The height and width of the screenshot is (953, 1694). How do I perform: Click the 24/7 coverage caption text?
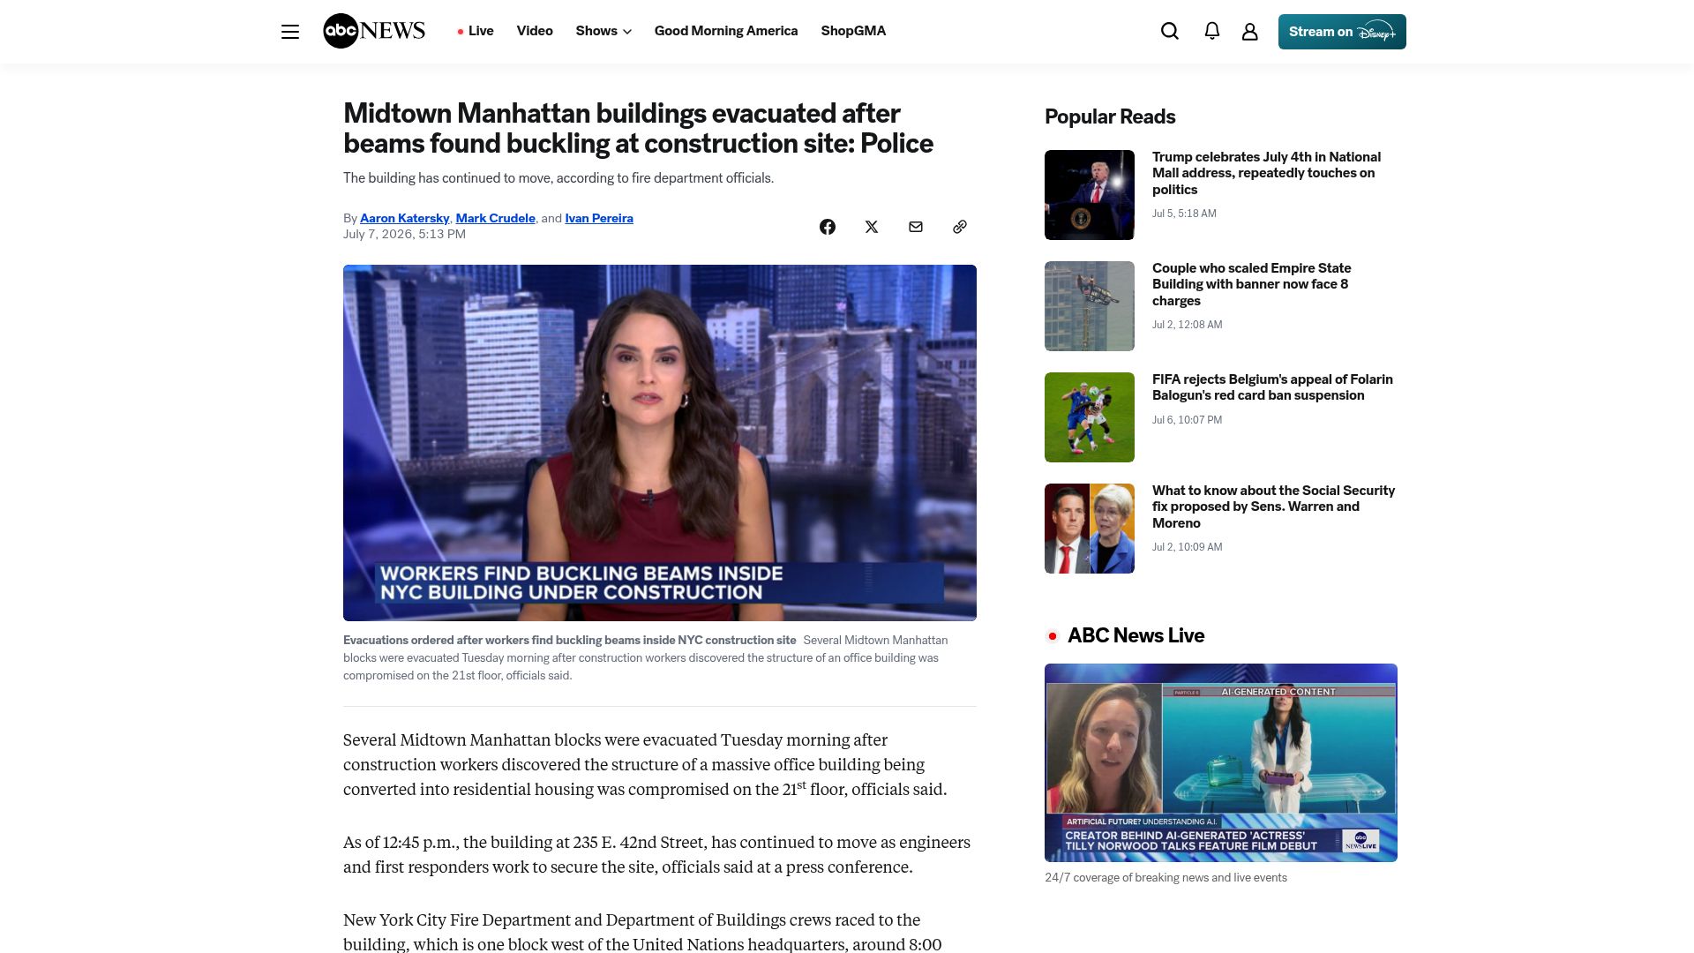(1166, 877)
